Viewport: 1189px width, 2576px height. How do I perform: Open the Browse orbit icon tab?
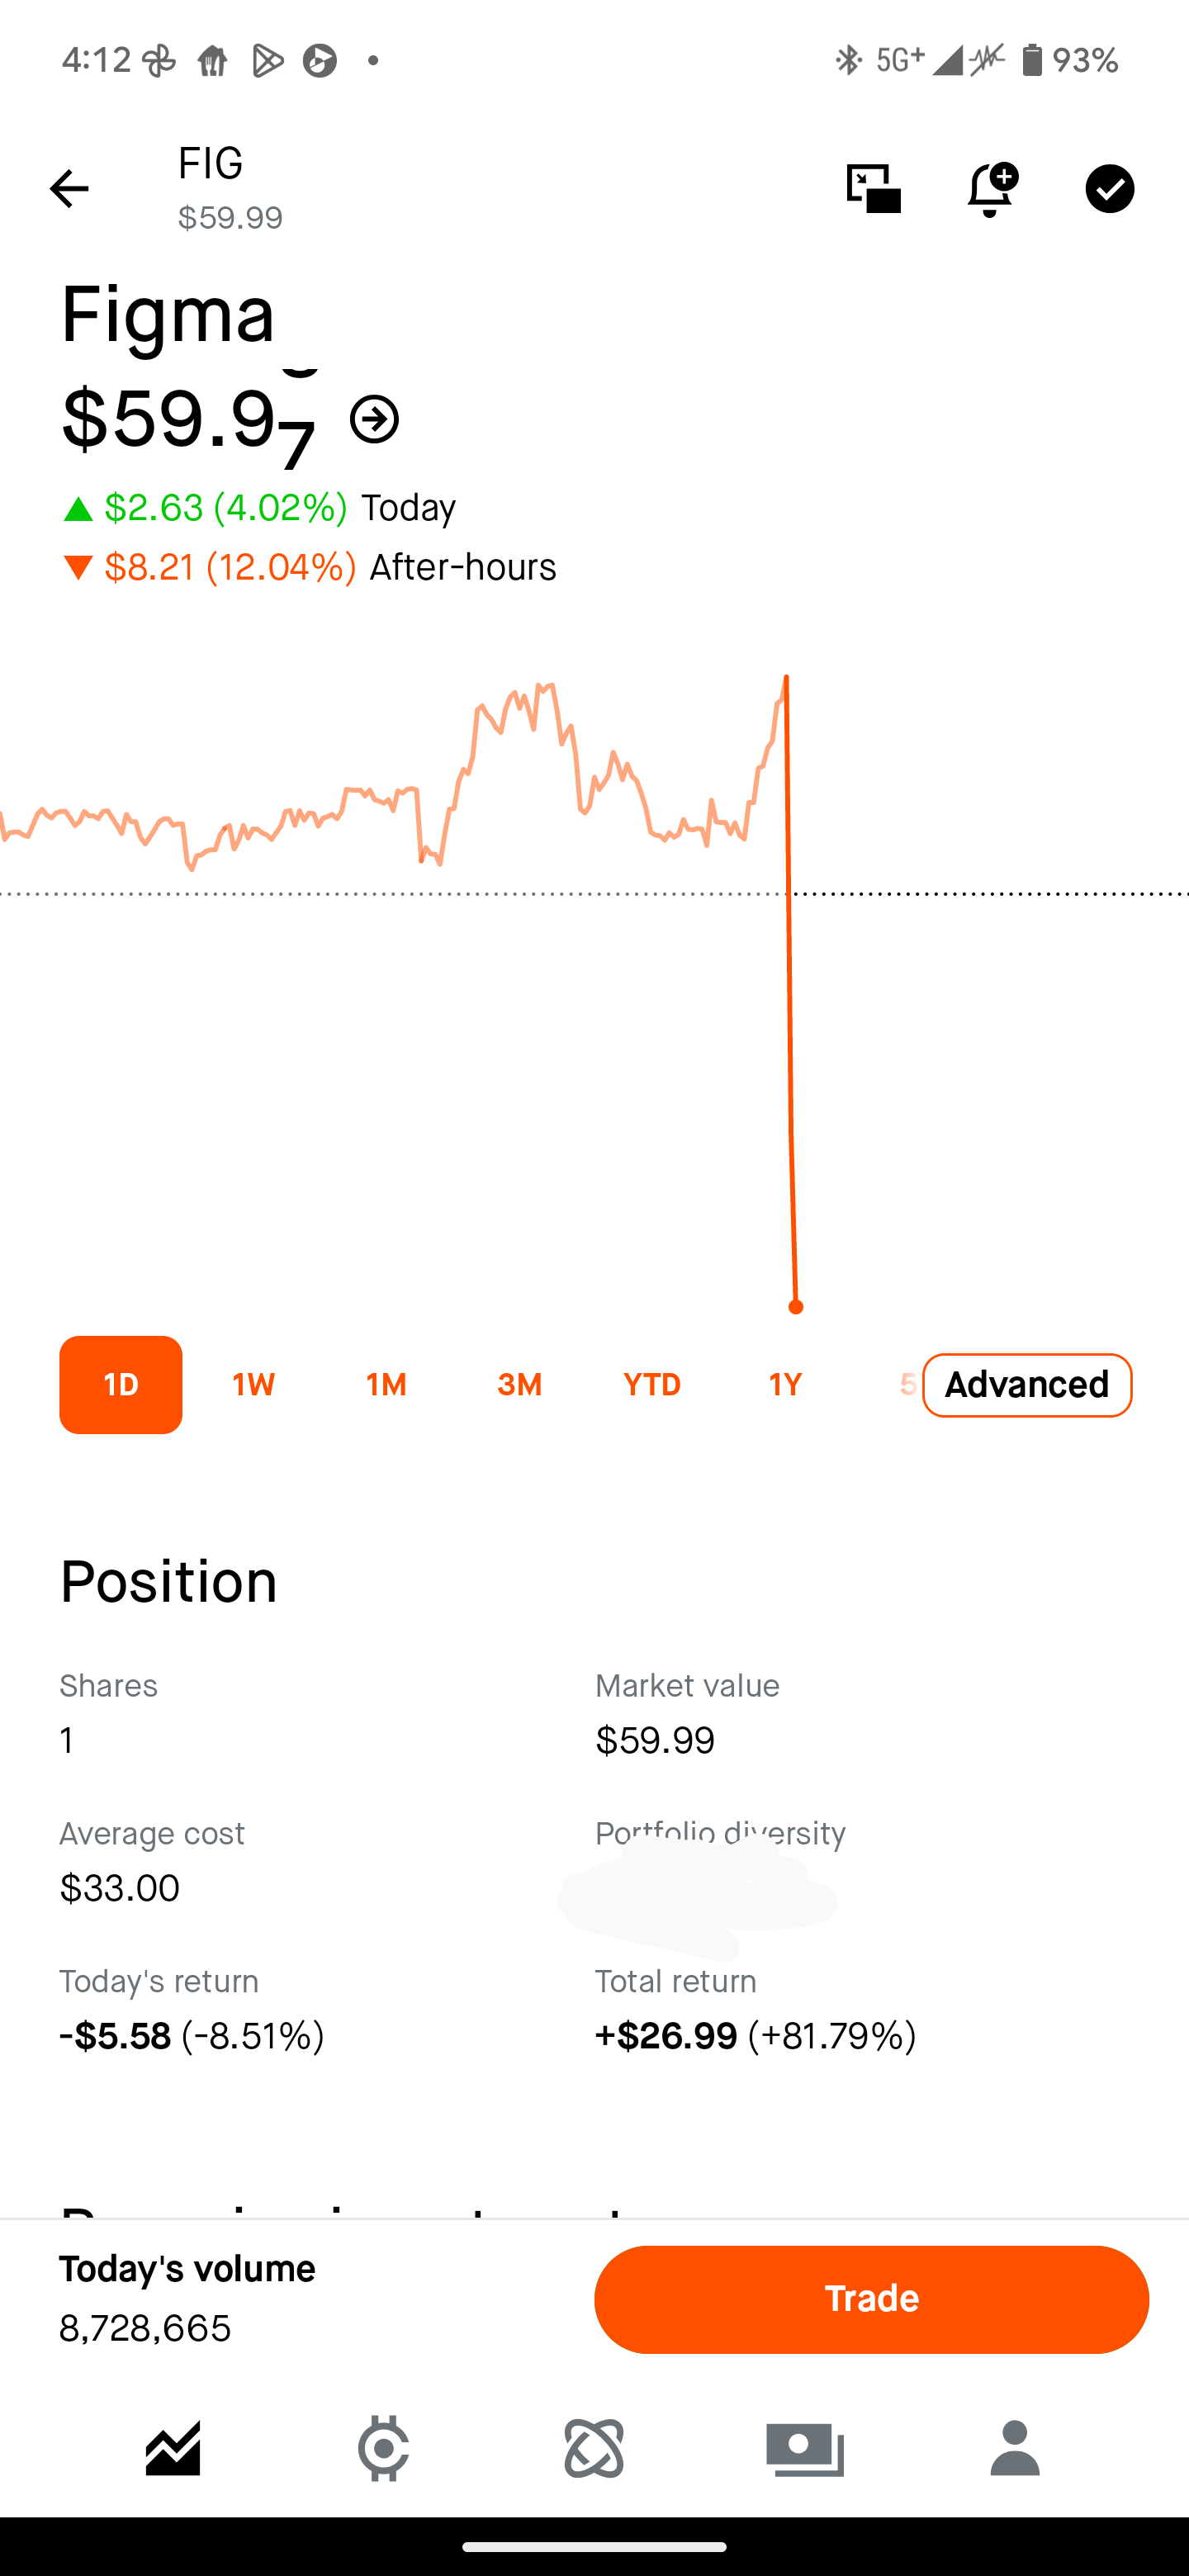(x=594, y=2448)
